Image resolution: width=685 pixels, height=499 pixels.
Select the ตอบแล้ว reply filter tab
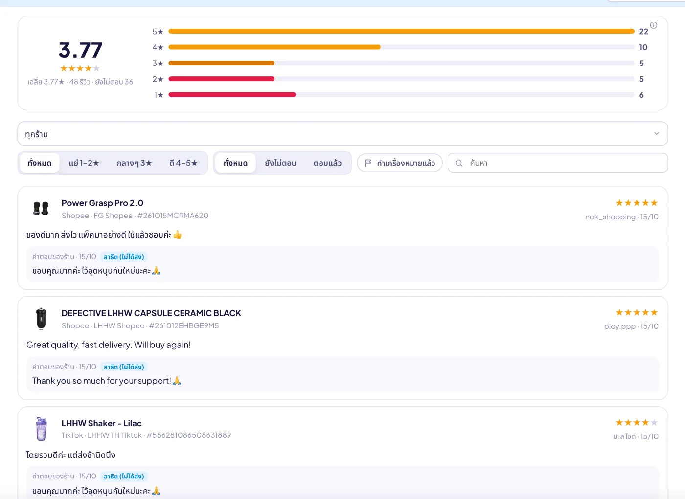tap(327, 163)
